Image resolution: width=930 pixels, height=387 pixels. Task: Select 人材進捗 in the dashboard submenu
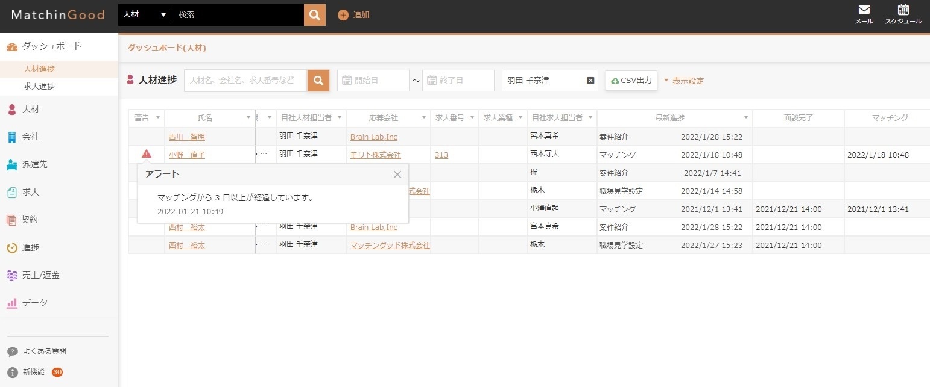[x=39, y=69]
